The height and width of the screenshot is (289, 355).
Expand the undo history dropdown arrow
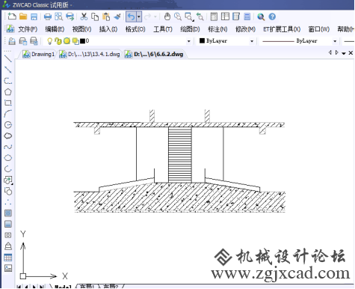pos(139,16)
